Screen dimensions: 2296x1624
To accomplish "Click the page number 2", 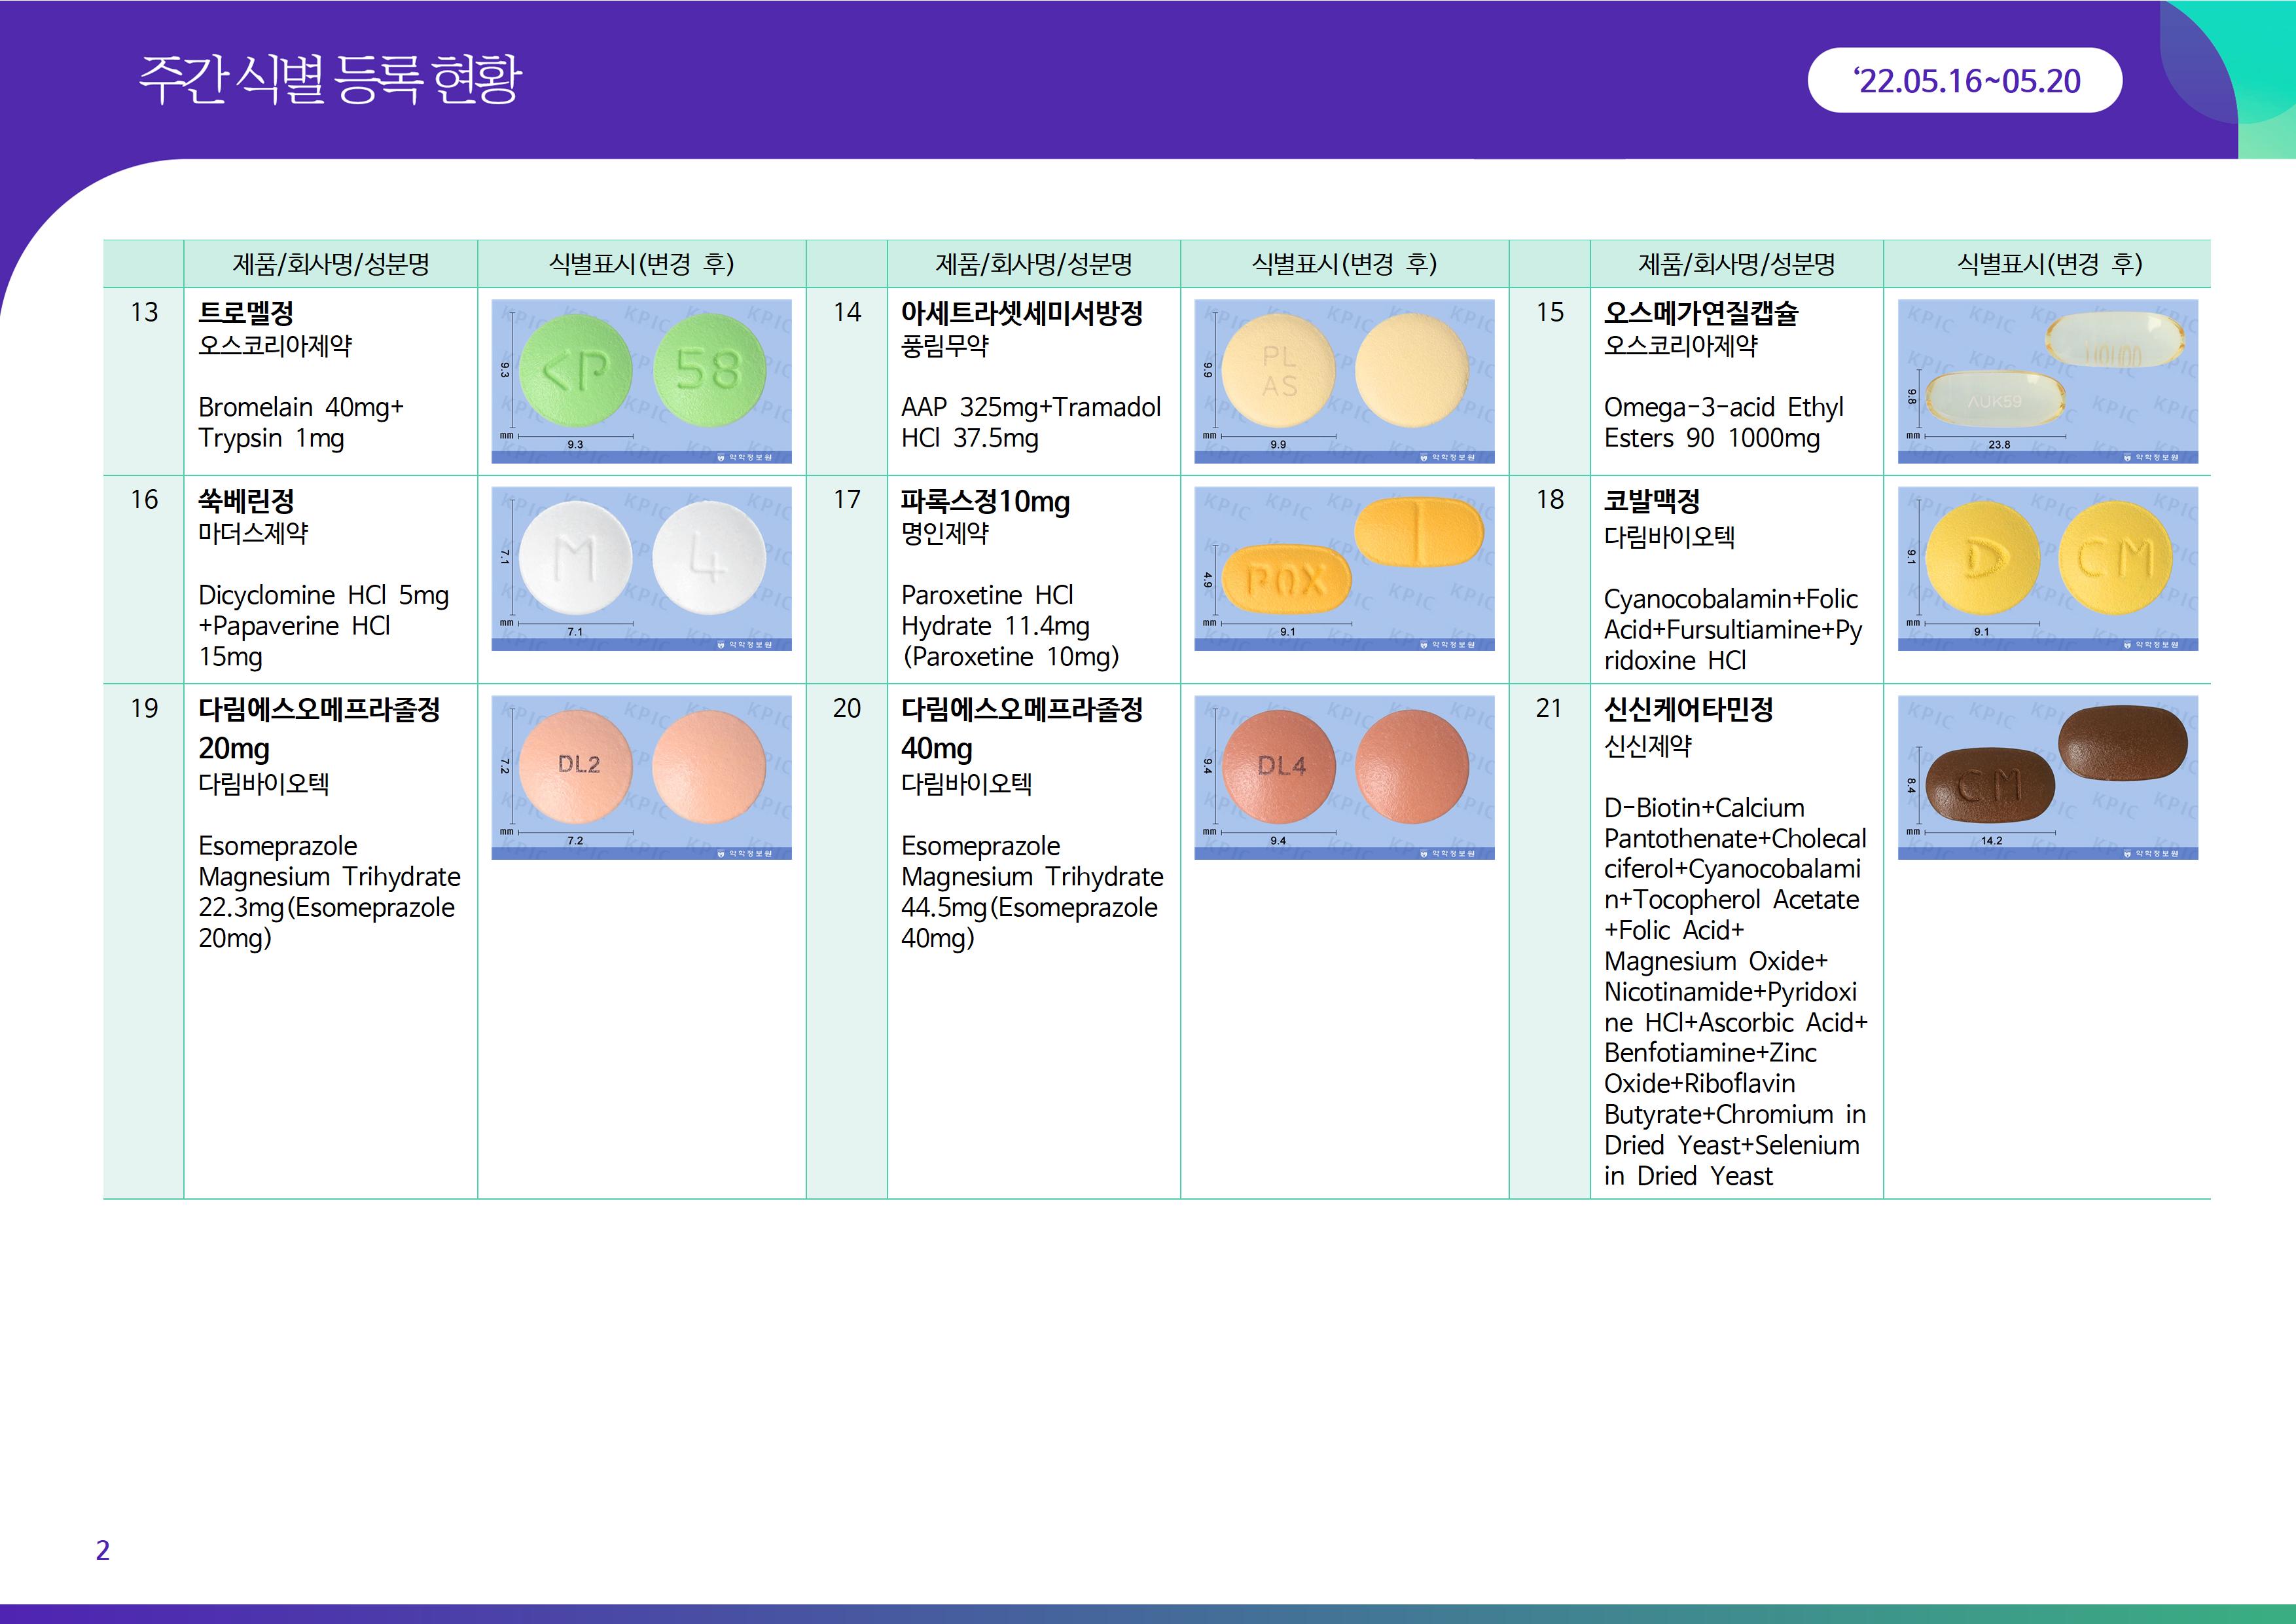I will (102, 1550).
